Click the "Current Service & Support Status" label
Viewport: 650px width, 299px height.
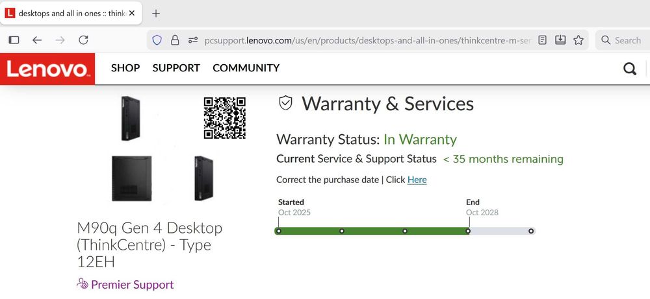(x=356, y=159)
